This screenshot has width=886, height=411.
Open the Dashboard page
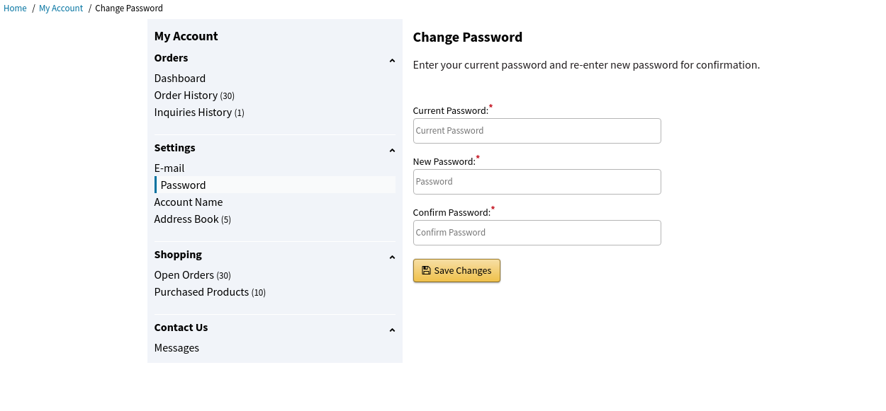[180, 79]
